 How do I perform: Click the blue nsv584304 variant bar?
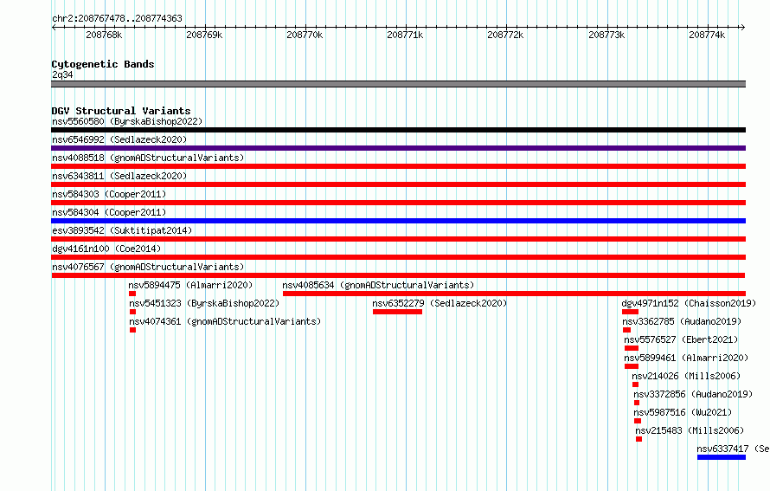(x=398, y=221)
